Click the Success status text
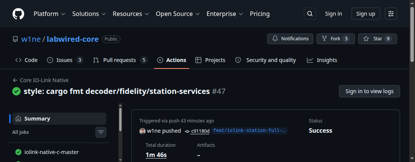The height and width of the screenshot is (162, 415). (320, 131)
